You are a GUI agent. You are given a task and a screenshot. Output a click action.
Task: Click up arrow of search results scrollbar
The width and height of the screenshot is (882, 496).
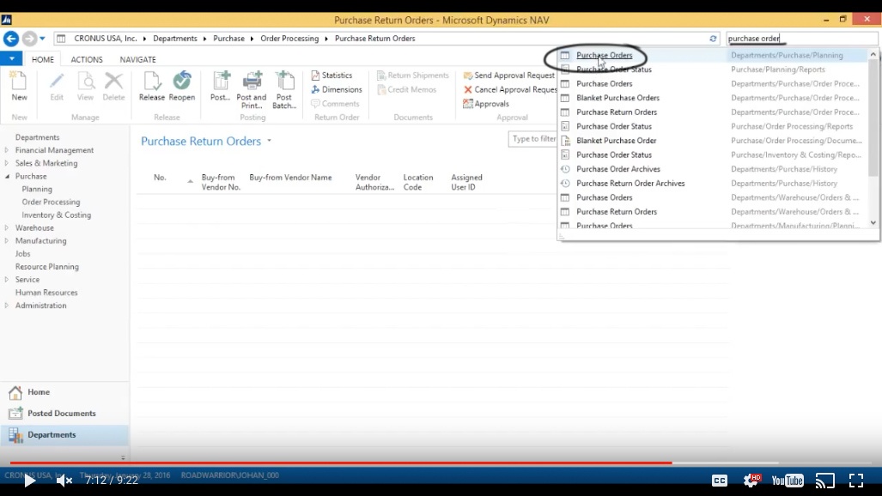point(873,55)
